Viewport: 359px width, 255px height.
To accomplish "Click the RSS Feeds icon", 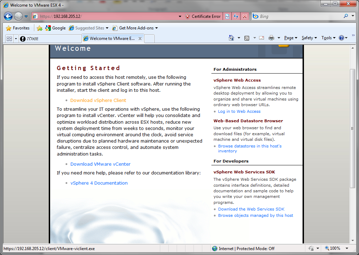I will 247,38.
